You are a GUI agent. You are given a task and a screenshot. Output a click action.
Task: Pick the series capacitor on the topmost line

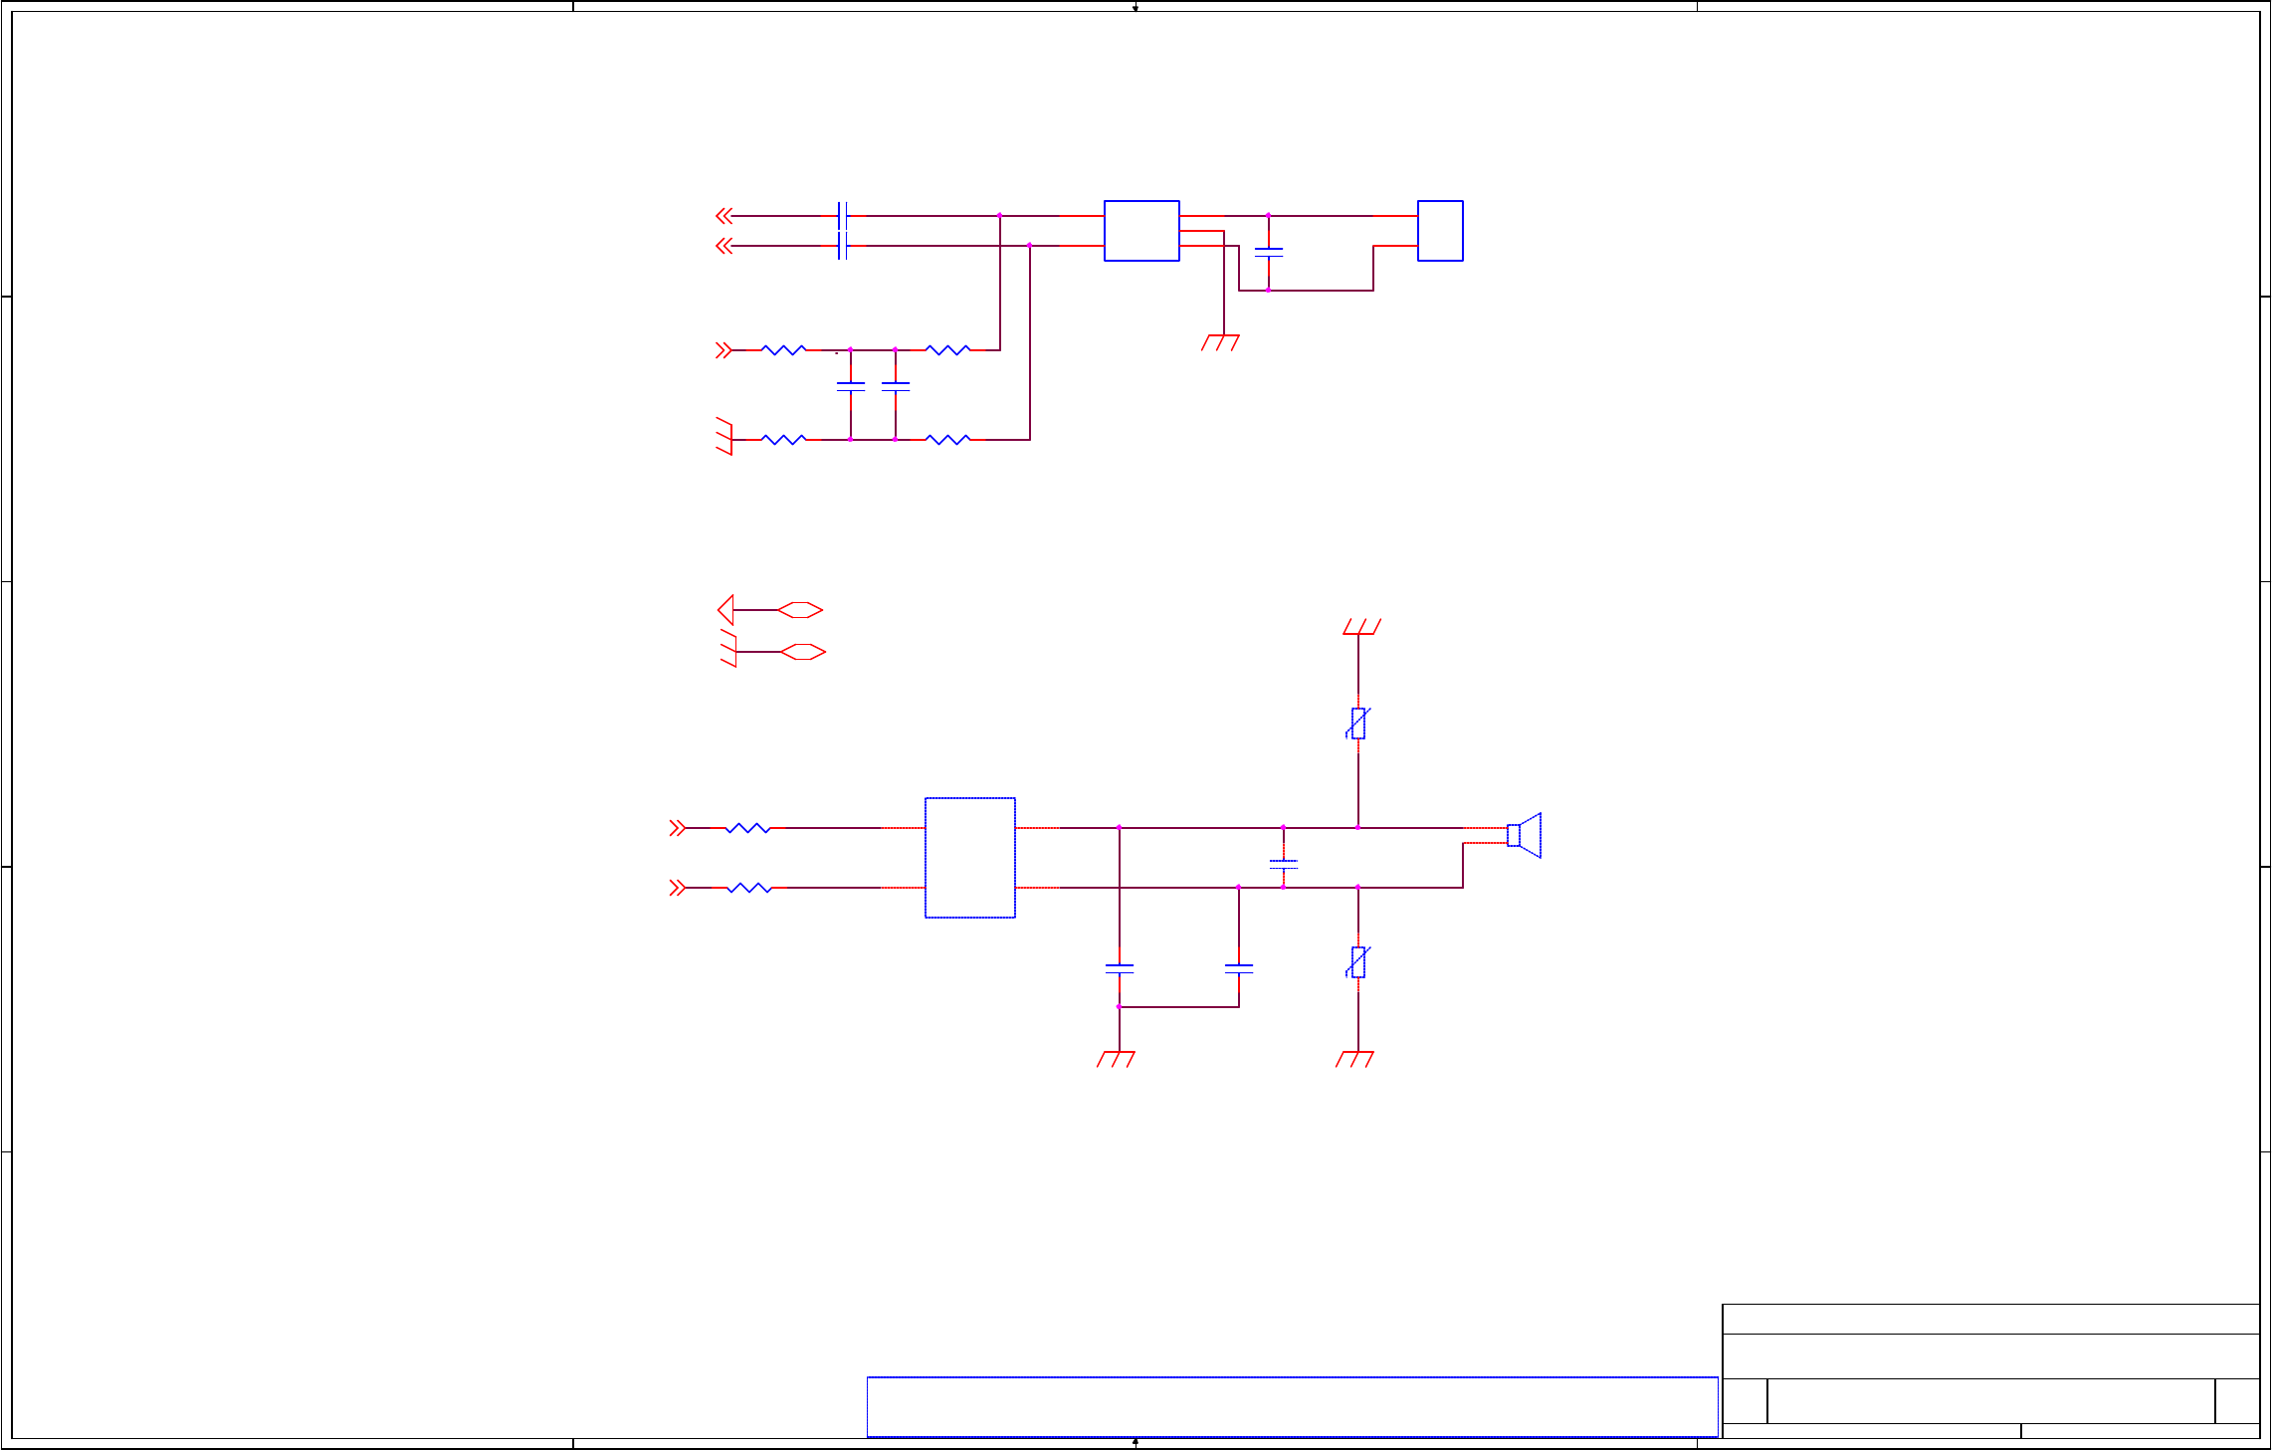[843, 216]
